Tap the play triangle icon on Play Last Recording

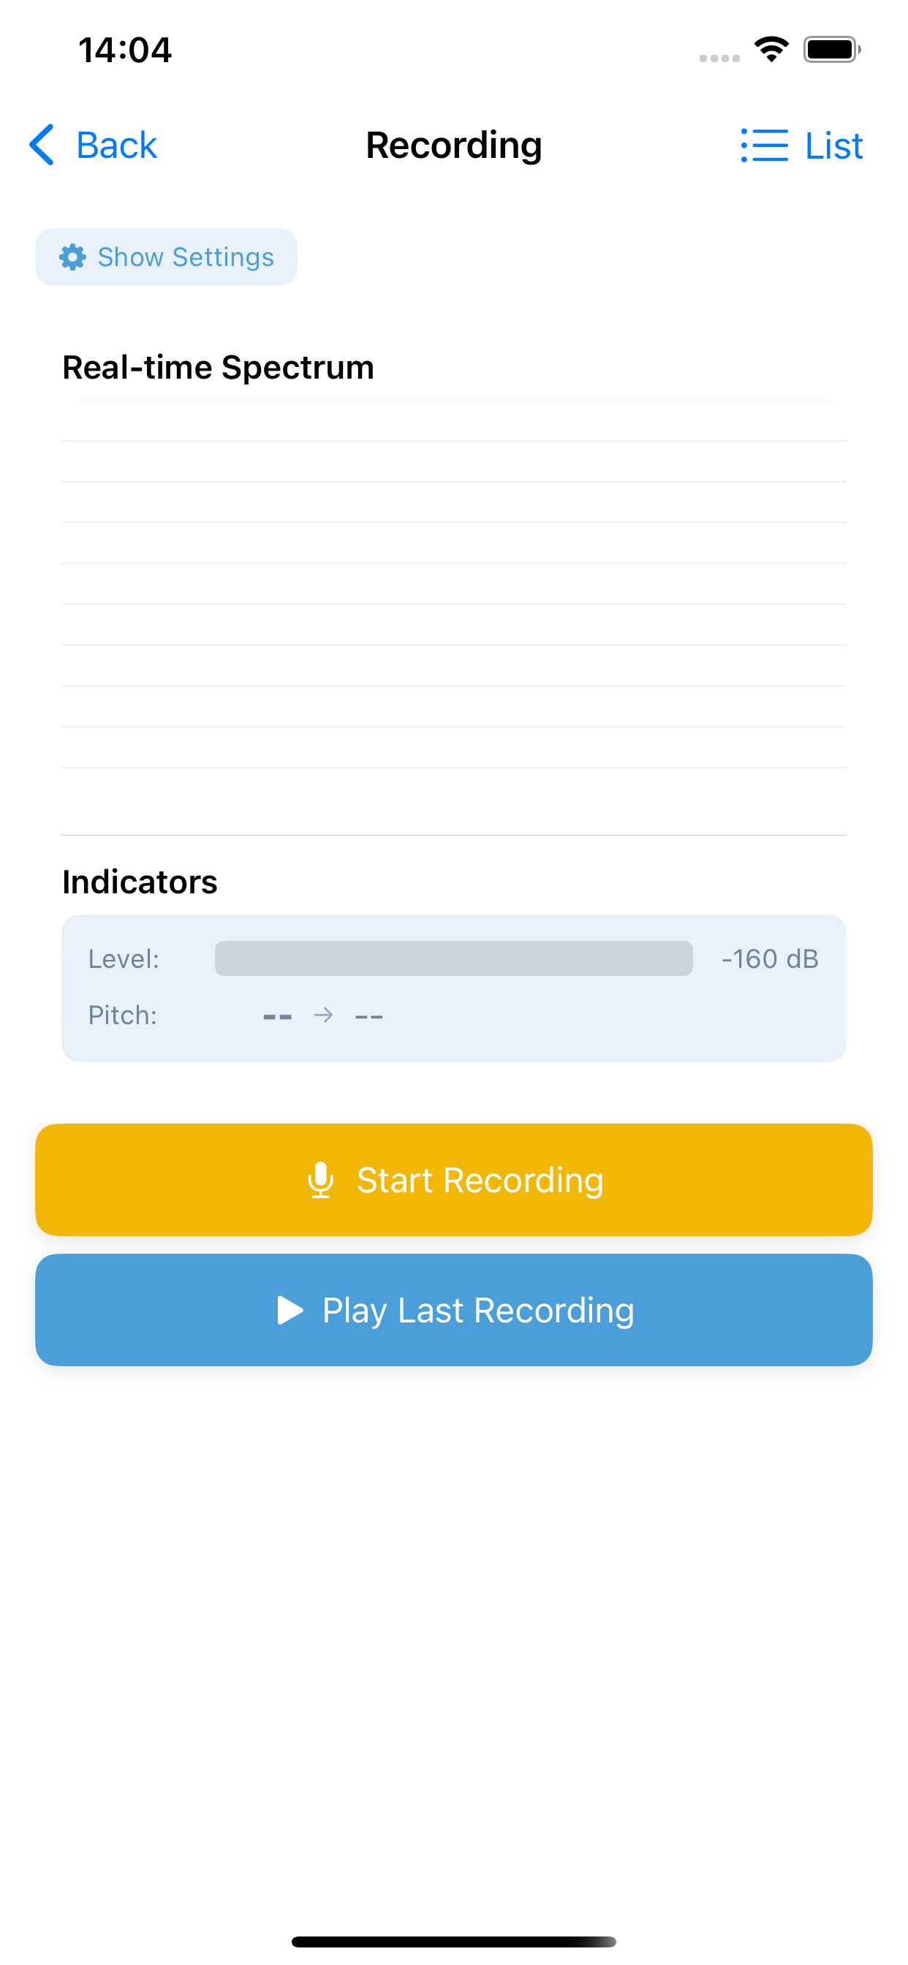pyautogui.click(x=290, y=1310)
